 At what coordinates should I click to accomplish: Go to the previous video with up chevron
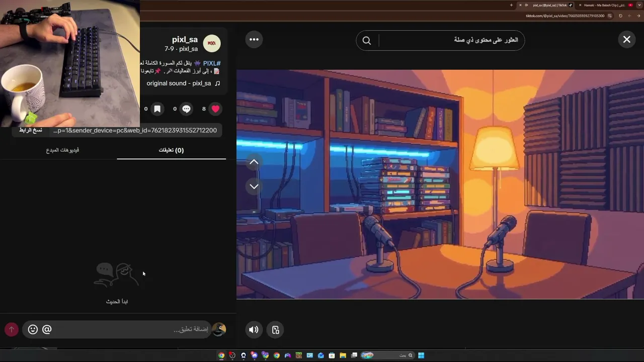(x=254, y=162)
